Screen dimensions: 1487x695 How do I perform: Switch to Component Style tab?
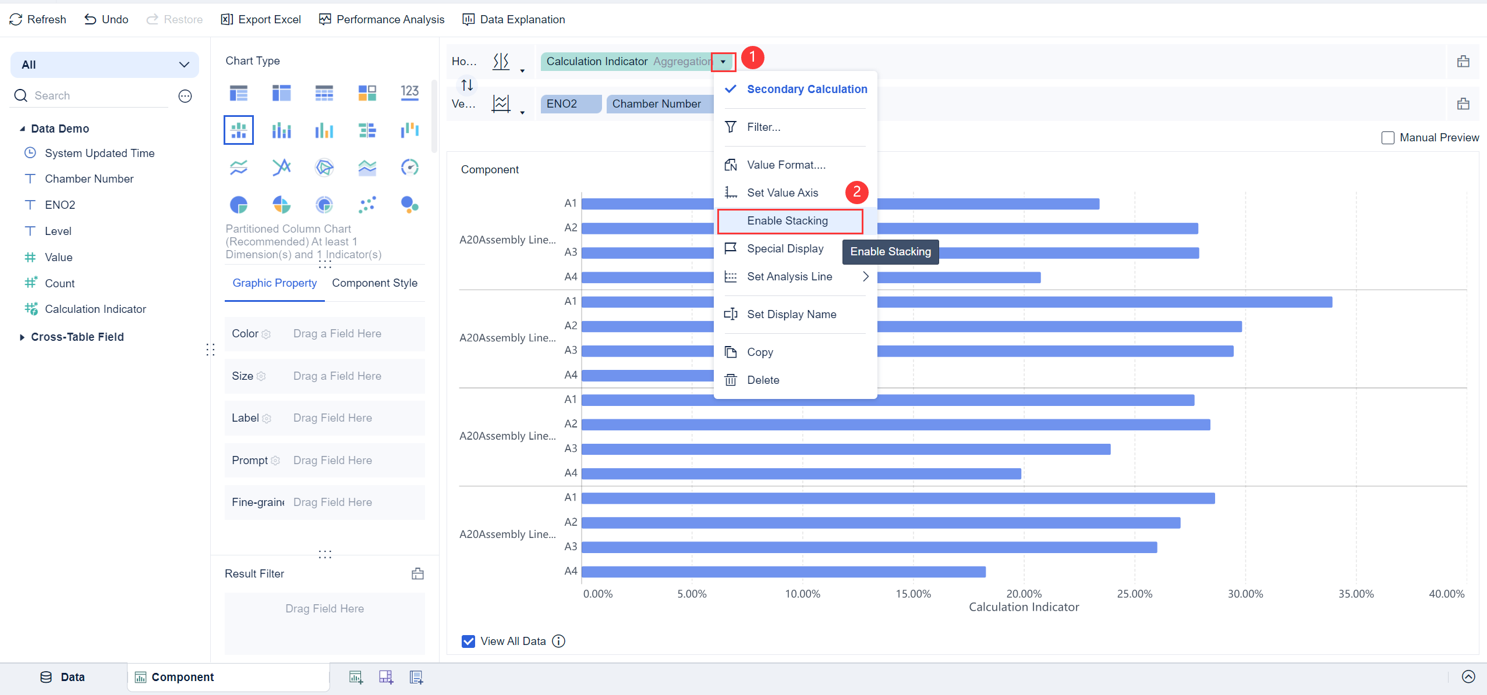[x=374, y=283]
